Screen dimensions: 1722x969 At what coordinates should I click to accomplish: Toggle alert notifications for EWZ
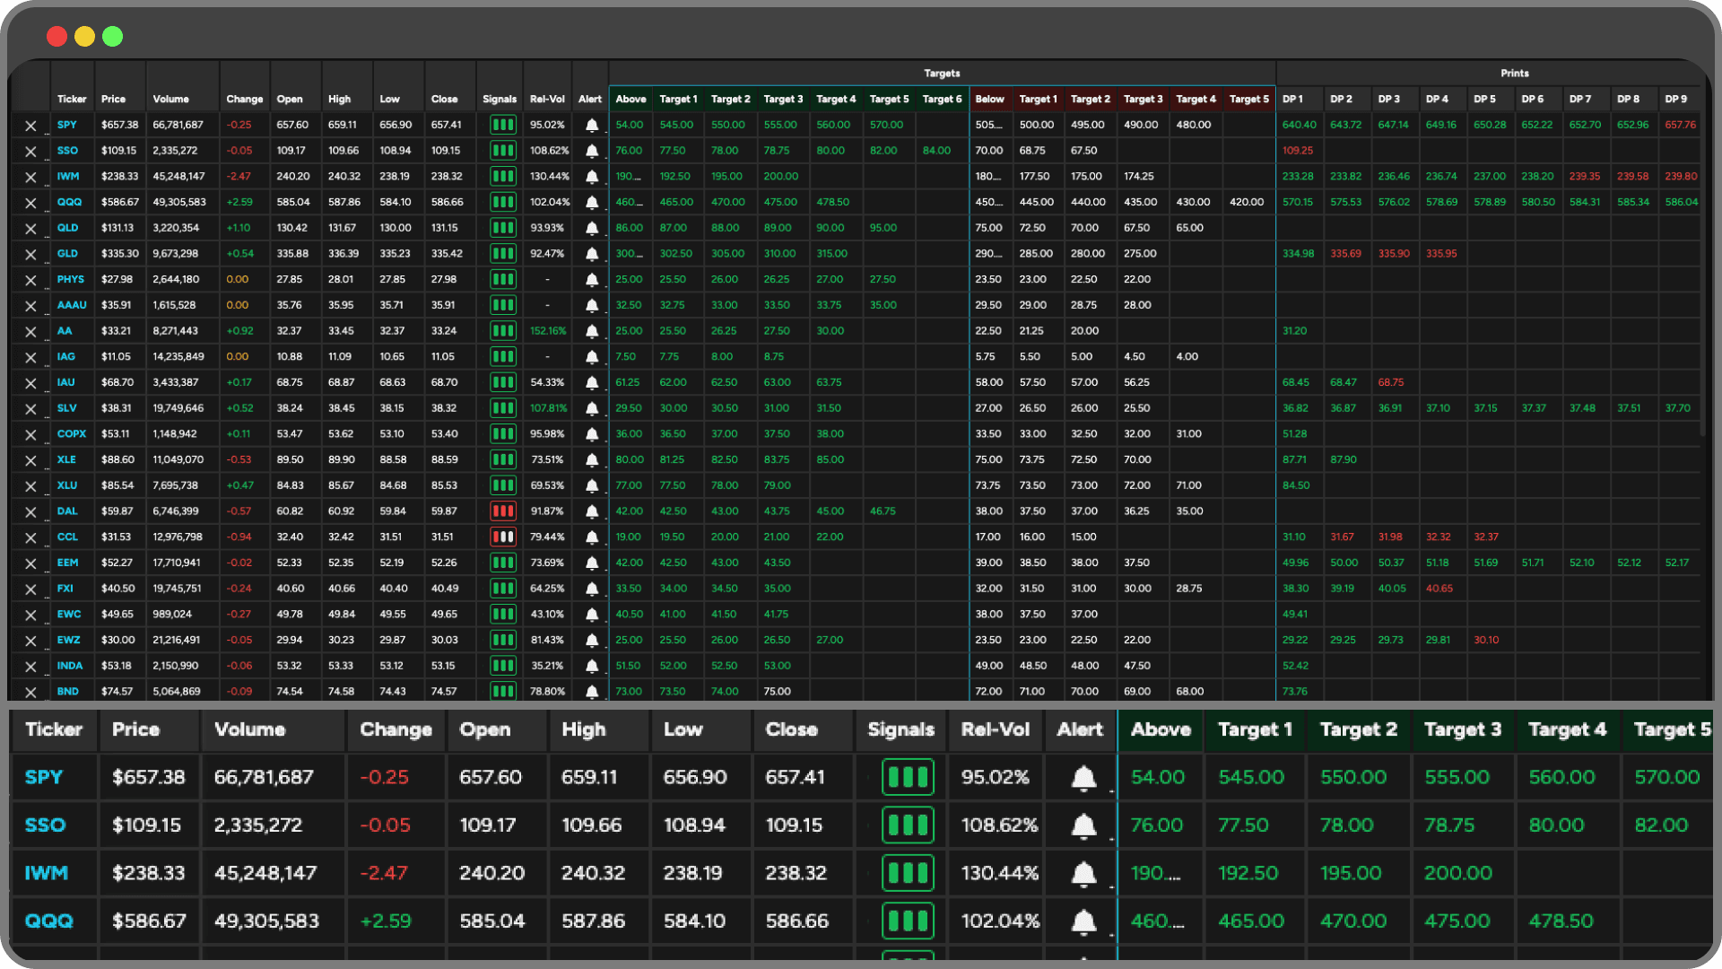[591, 640]
